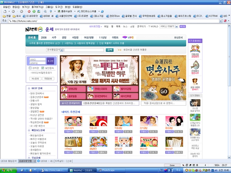Switch to the 사주 tab
Image resolution: width=231 pixels, height=173 pixels.
[54, 37]
